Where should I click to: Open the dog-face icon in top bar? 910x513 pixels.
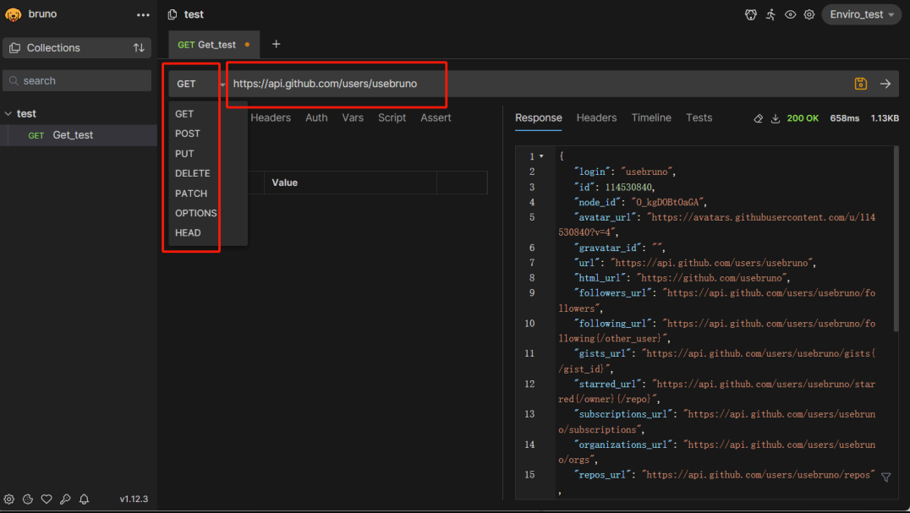tap(751, 14)
